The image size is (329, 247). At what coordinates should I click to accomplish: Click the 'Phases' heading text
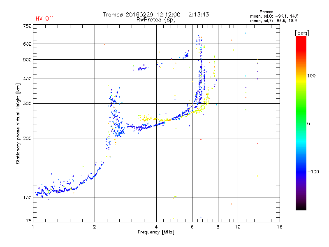coord(266,12)
